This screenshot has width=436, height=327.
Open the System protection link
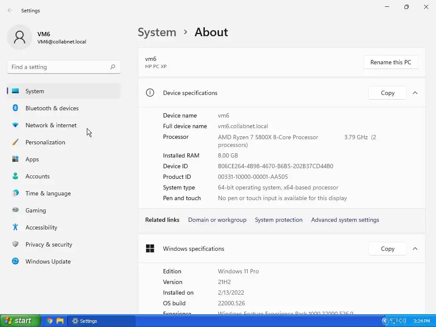[278, 220]
